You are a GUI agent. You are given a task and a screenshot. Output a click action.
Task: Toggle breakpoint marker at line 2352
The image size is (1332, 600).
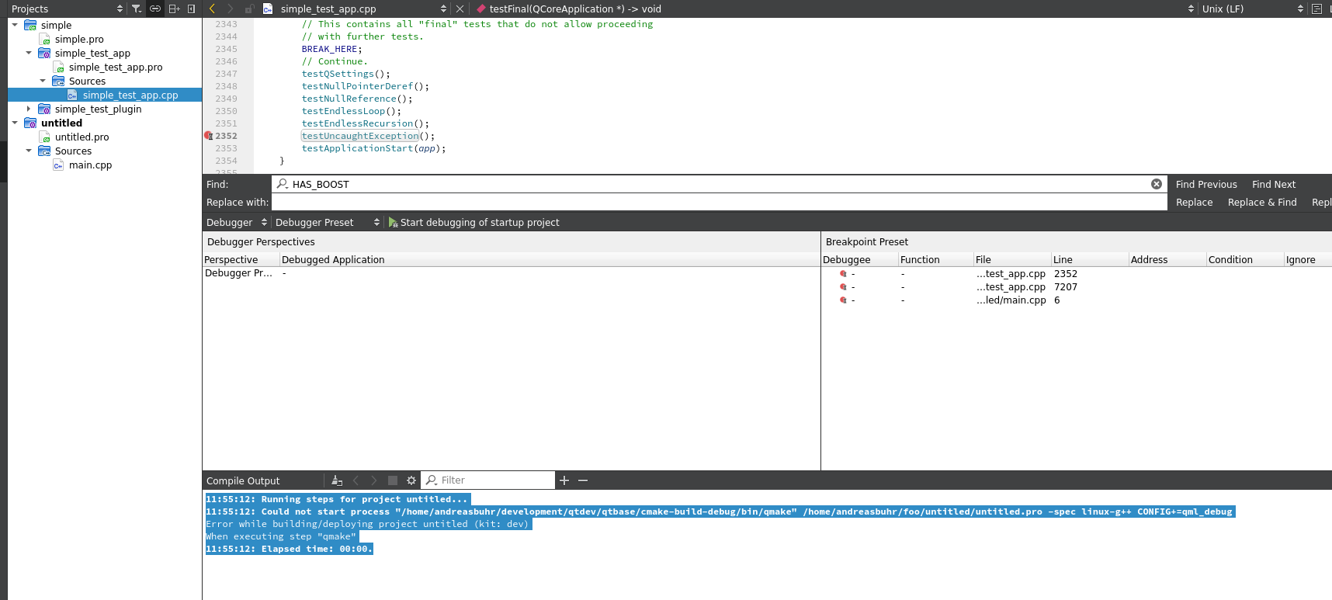point(208,136)
